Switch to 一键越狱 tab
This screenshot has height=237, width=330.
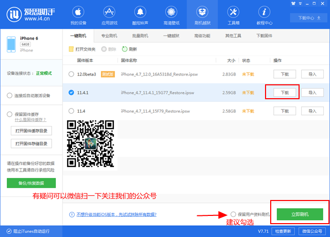(x=171, y=36)
